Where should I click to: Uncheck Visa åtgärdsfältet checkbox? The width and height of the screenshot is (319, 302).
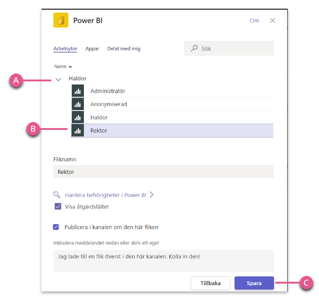coord(58,206)
